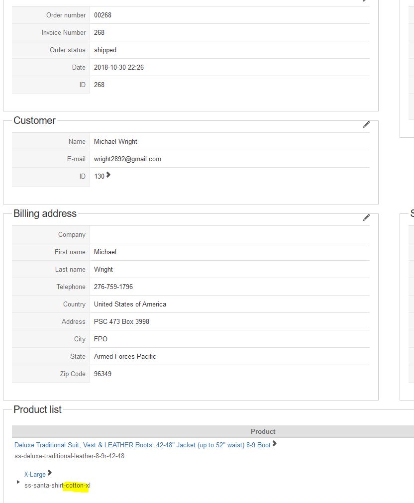Click the Customer section edit pencil
414x503 pixels.
[366, 124]
